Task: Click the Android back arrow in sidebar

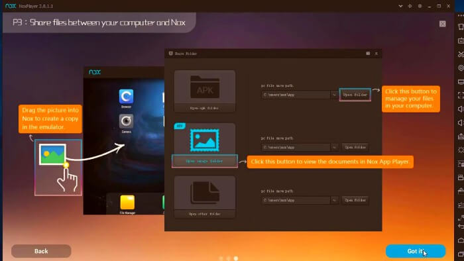Action: [461, 227]
